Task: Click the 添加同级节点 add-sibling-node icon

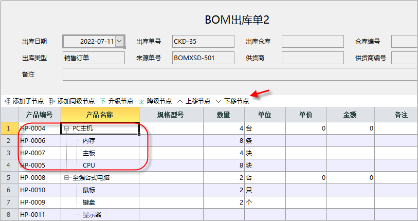Action: pos(52,101)
